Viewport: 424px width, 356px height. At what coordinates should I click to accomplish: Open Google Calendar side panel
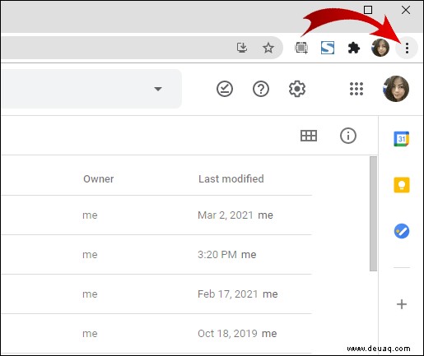[x=402, y=139]
